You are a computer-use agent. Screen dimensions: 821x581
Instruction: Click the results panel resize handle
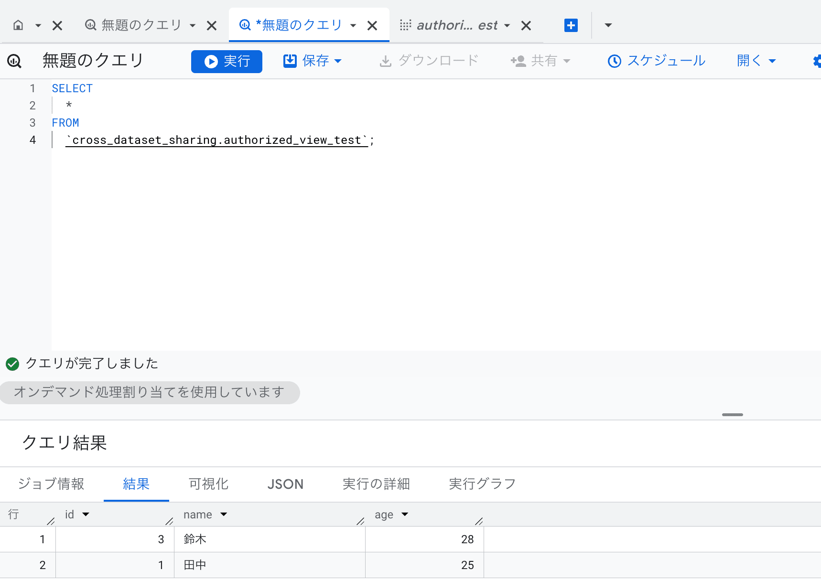(x=732, y=415)
